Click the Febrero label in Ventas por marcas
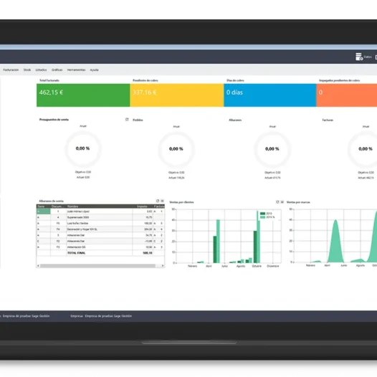Image resolution: width=377 pixels, height=377 pixels. [x=310, y=265]
